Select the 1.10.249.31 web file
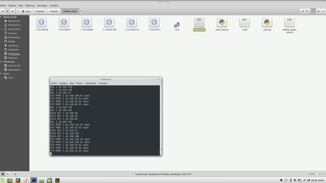The image size is (326, 183). tap(154, 24)
